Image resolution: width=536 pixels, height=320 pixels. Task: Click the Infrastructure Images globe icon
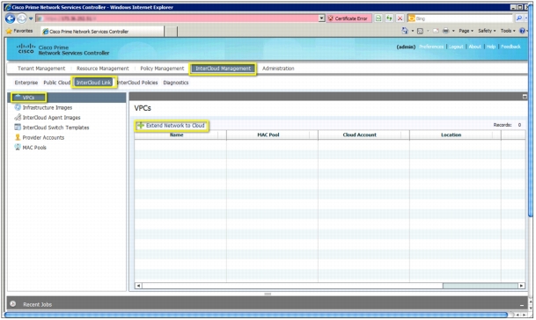[18, 107]
